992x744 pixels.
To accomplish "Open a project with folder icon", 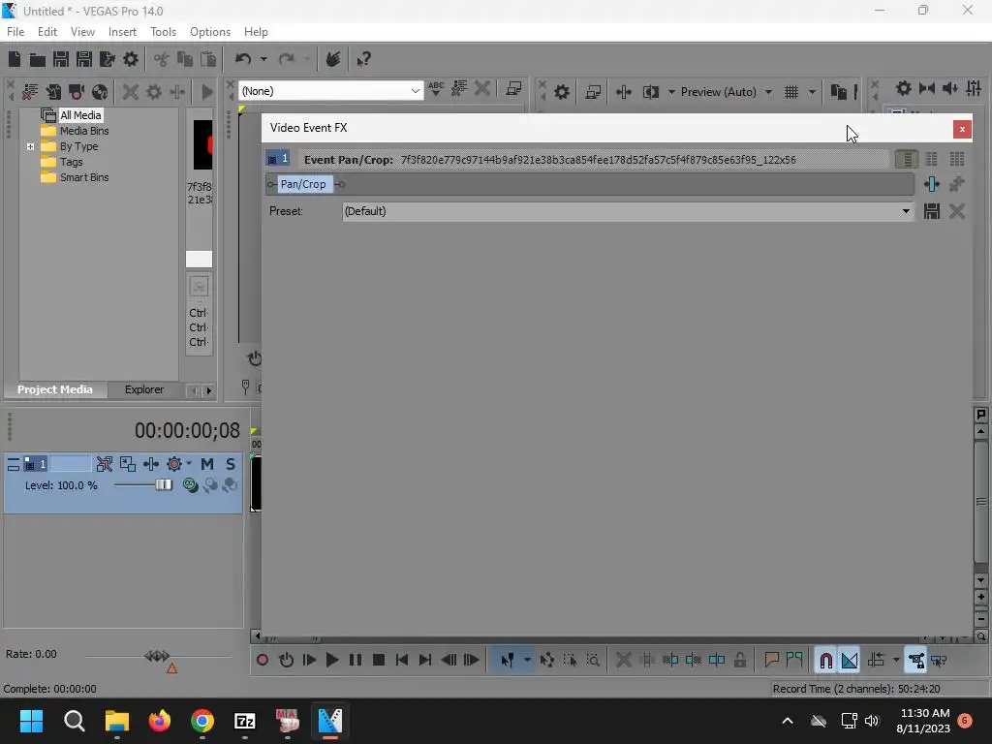I will pos(38,59).
